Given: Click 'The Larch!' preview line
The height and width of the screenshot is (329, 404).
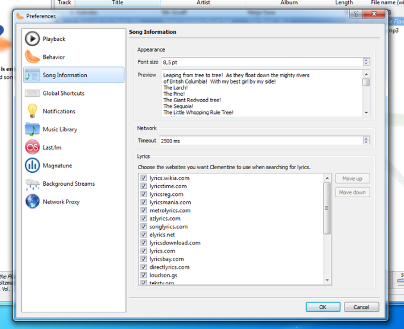Looking at the screenshot, I should click(175, 88).
